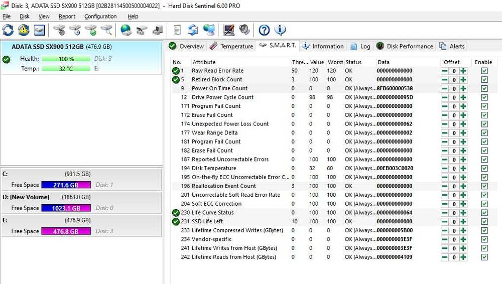Screen dimensions: 502x284
Task: Increase offset for Disk Temperature
Action: (463, 169)
